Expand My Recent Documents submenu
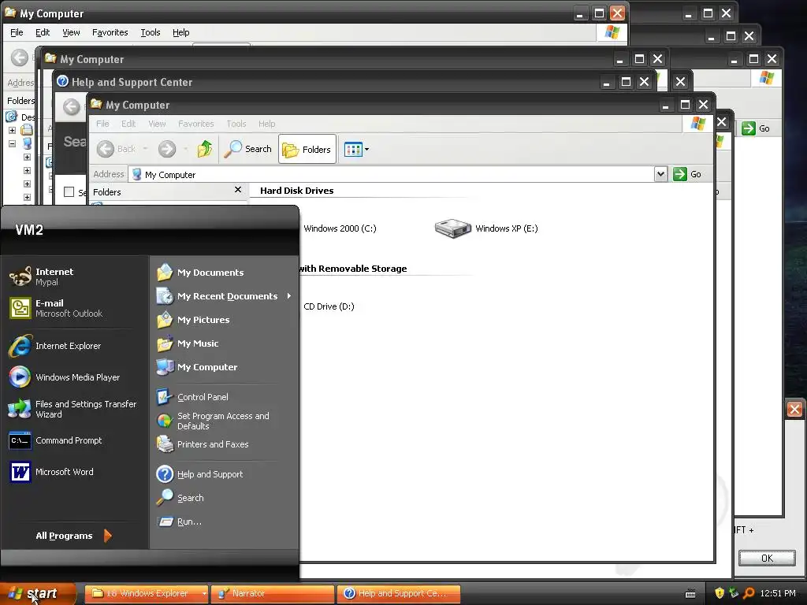This screenshot has height=605, width=807. 225,296
